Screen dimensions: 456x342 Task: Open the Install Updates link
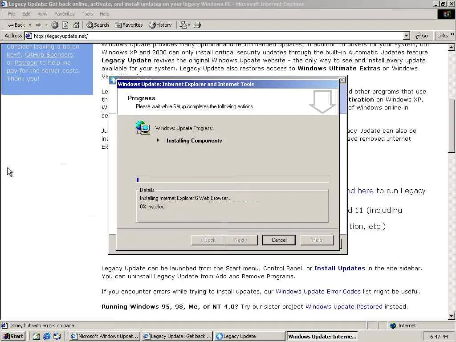[339, 268]
